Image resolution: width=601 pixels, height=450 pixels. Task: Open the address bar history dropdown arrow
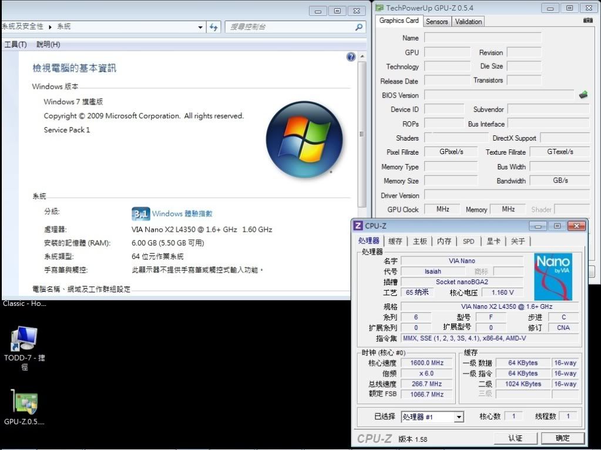click(x=200, y=27)
